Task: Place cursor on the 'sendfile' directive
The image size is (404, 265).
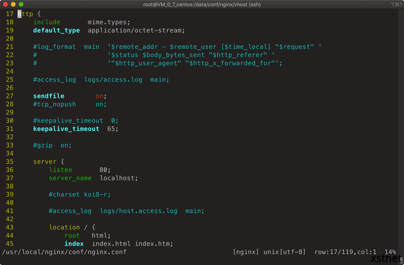Action: coord(49,96)
